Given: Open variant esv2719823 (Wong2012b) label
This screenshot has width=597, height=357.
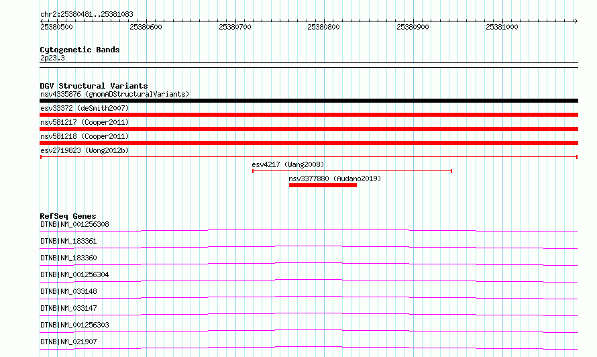Looking at the screenshot, I should 85,150.
